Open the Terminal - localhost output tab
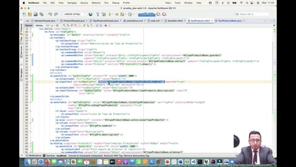296x167 pixels. point(55,156)
